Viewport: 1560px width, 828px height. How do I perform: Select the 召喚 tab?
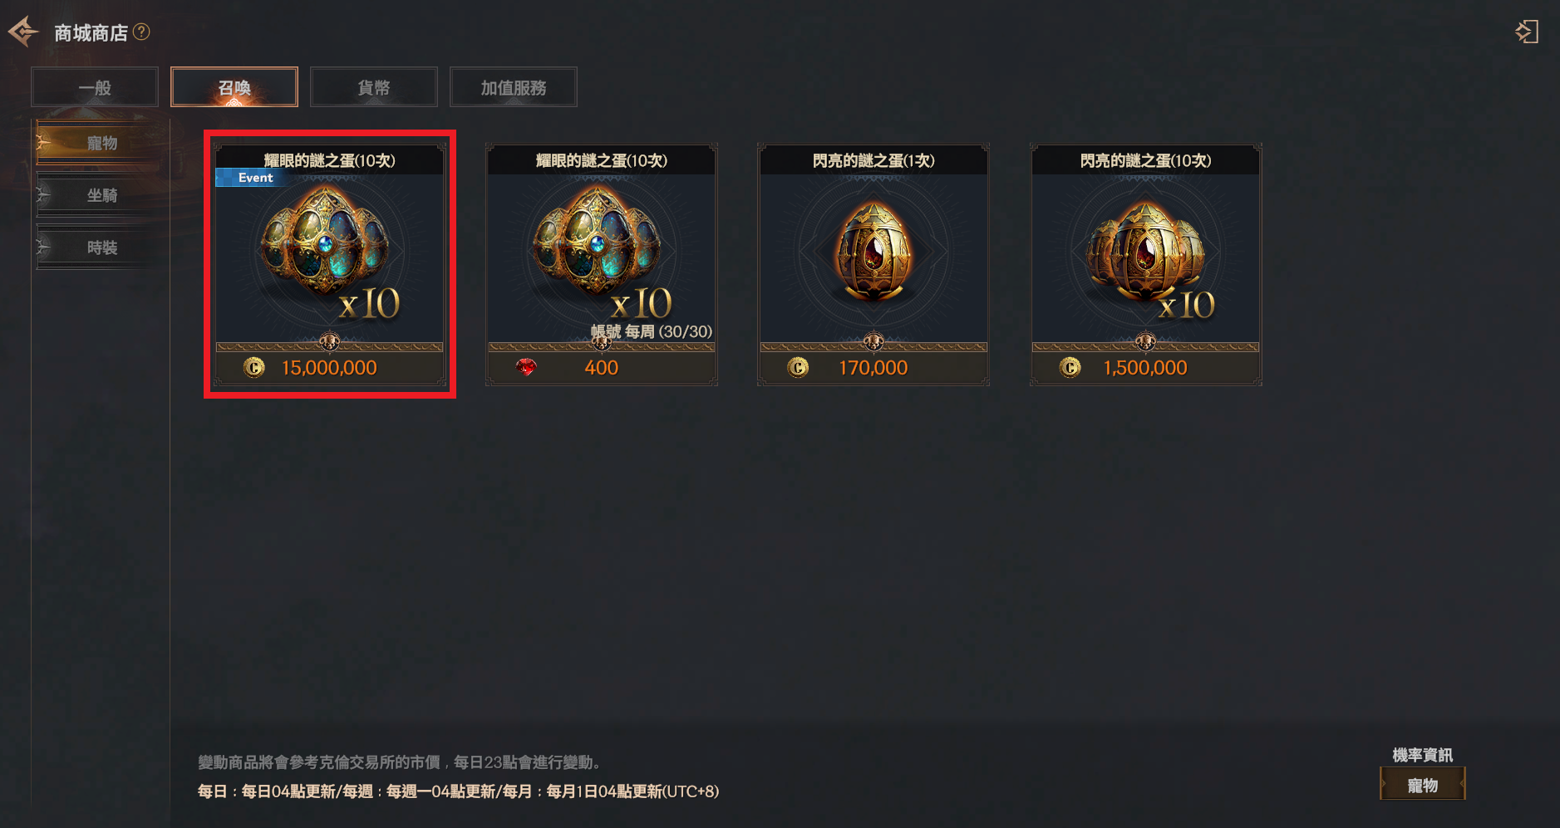pyautogui.click(x=234, y=87)
